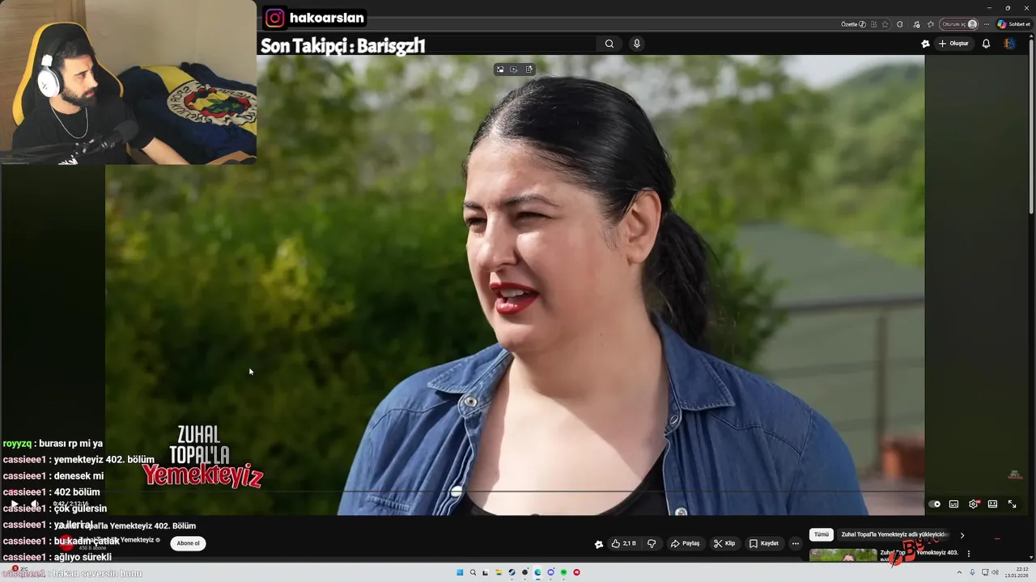Screen dimensions: 1036x582
Task: Open the browser favorites list icon
Action: tap(931, 24)
